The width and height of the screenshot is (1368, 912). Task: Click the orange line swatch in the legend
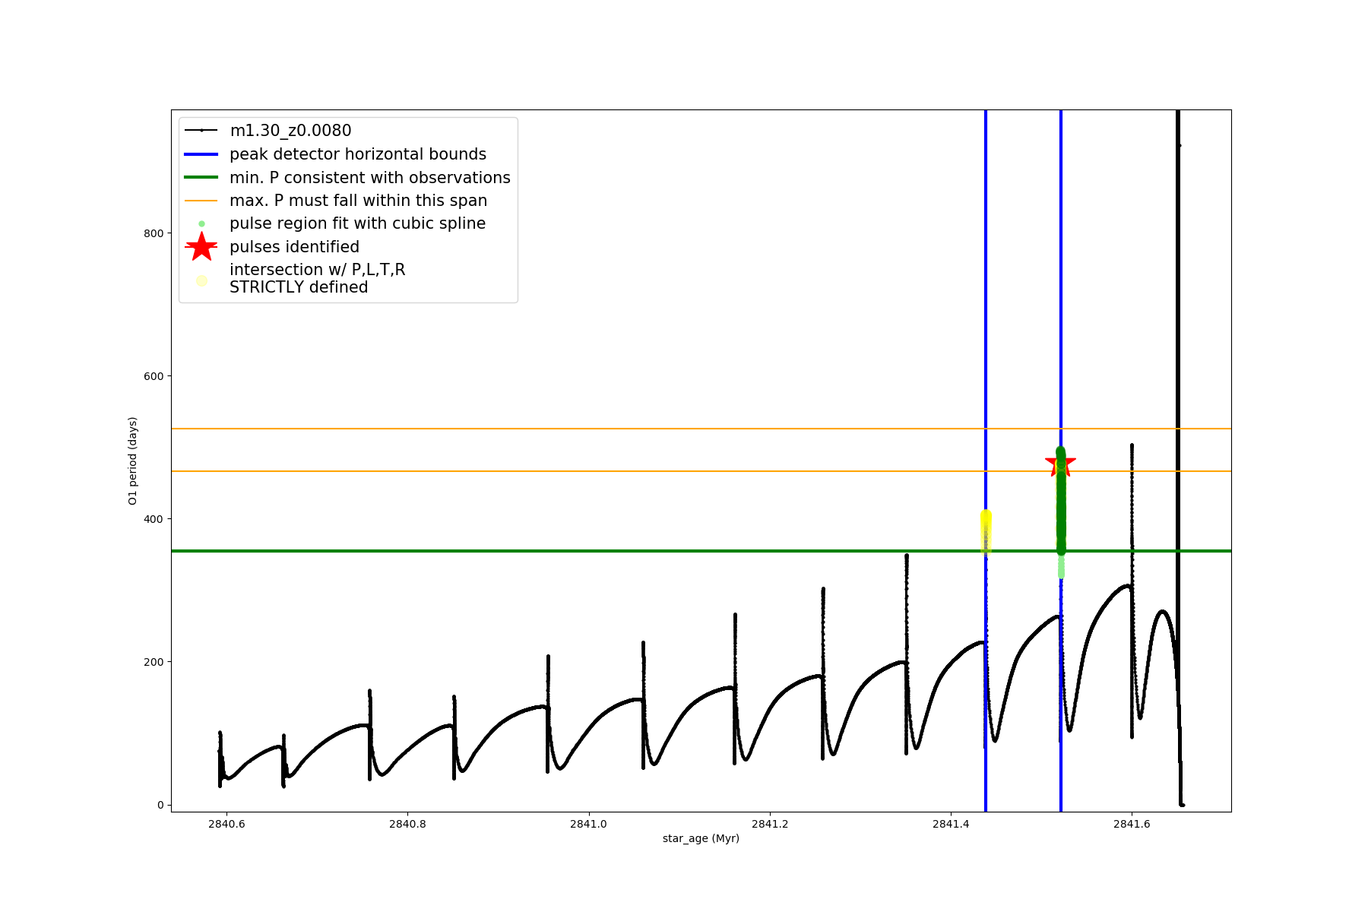click(201, 201)
